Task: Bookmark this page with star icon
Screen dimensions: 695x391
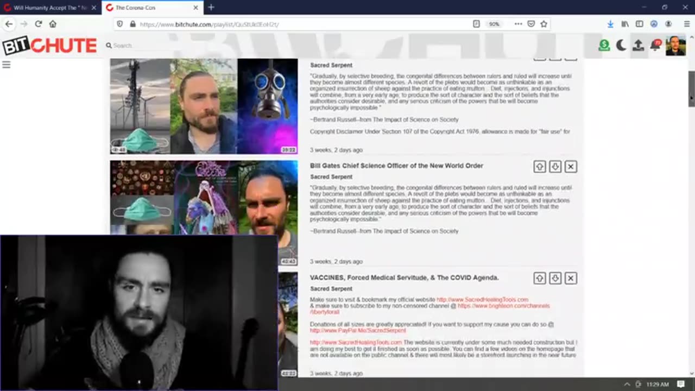Action: click(x=544, y=24)
